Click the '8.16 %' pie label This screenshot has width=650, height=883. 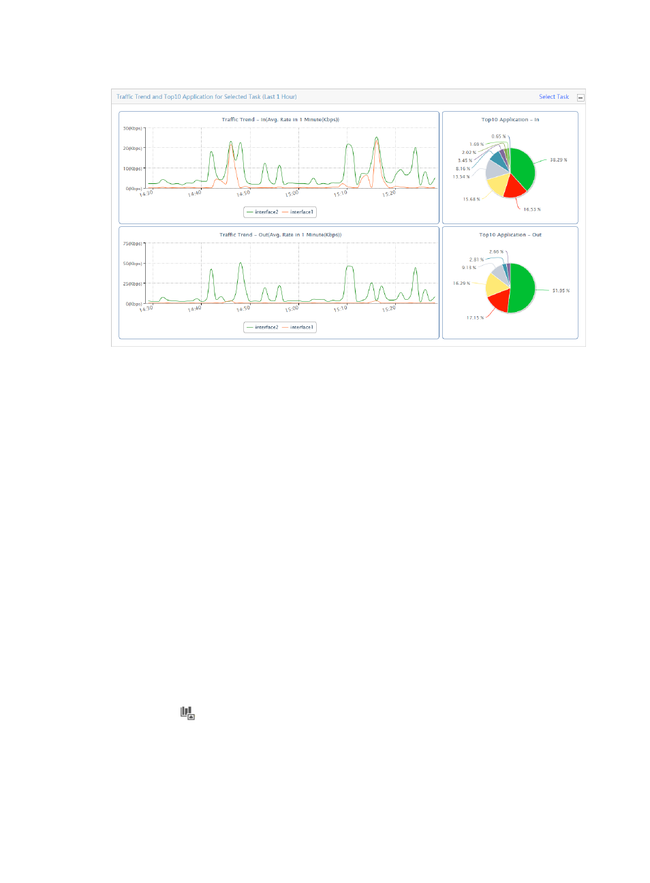click(x=463, y=168)
